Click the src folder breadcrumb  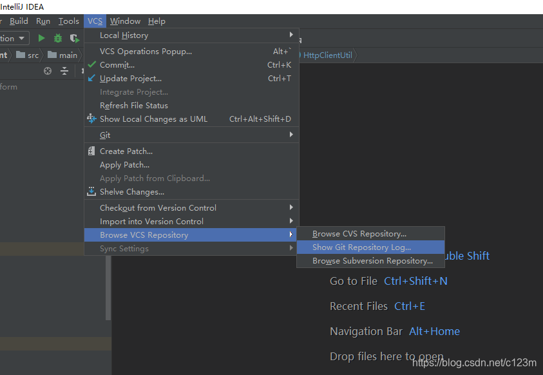[x=28, y=55]
